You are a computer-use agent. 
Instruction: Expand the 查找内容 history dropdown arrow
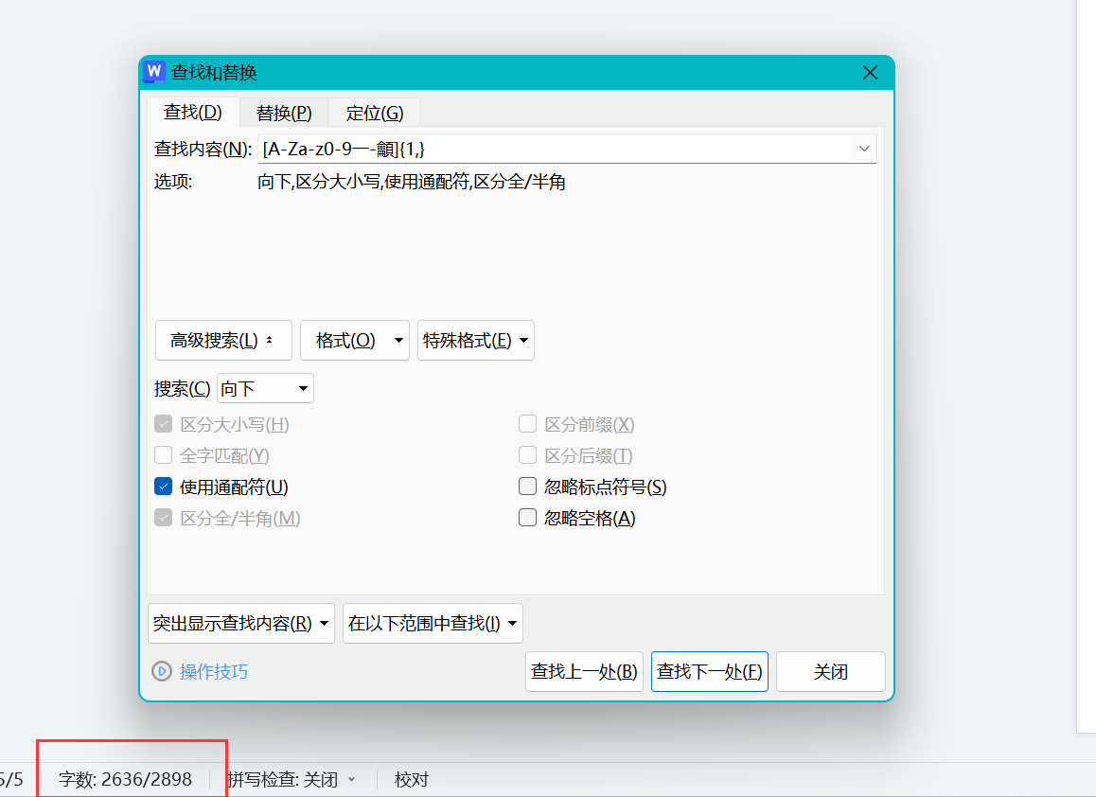coord(864,149)
